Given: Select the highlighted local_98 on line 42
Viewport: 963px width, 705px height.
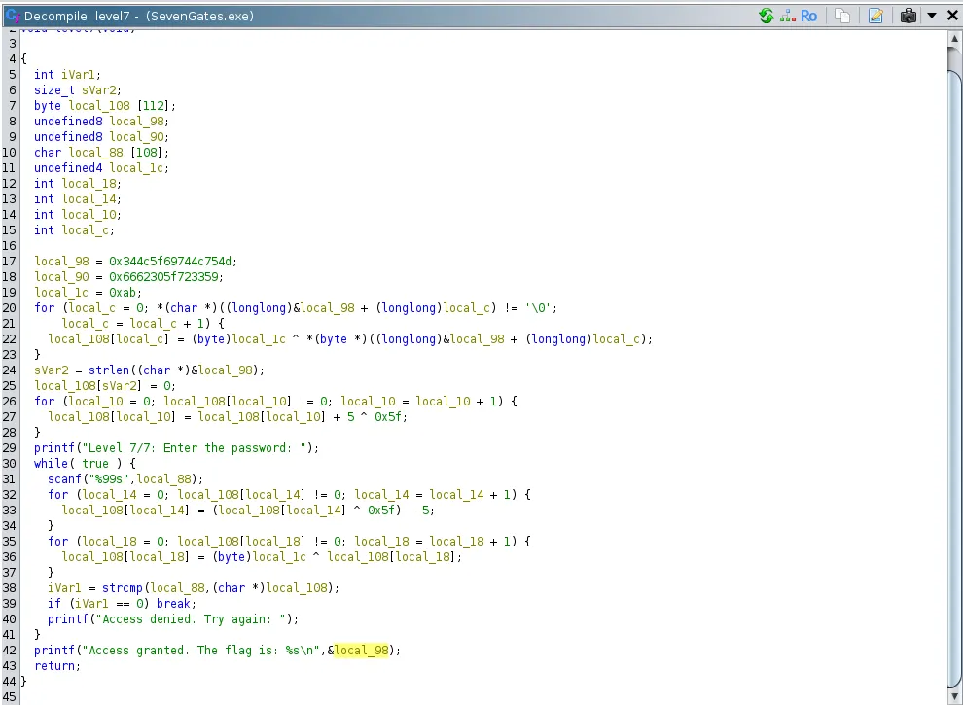Looking at the screenshot, I should 364,650.
